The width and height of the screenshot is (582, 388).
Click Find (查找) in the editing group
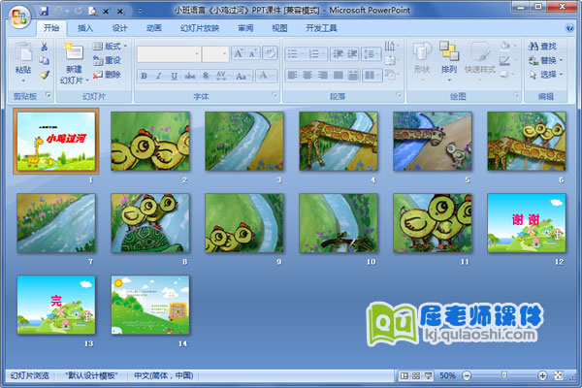(542, 46)
